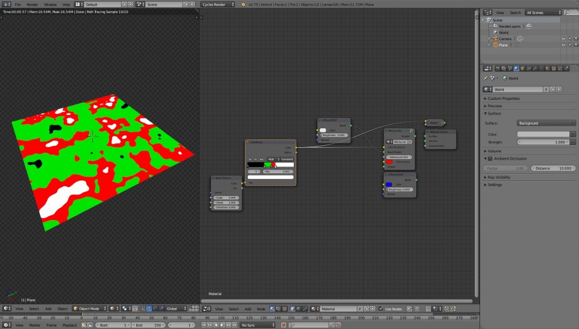
Task: Open the Modifier properties wrench icon
Action: (535, 68)
